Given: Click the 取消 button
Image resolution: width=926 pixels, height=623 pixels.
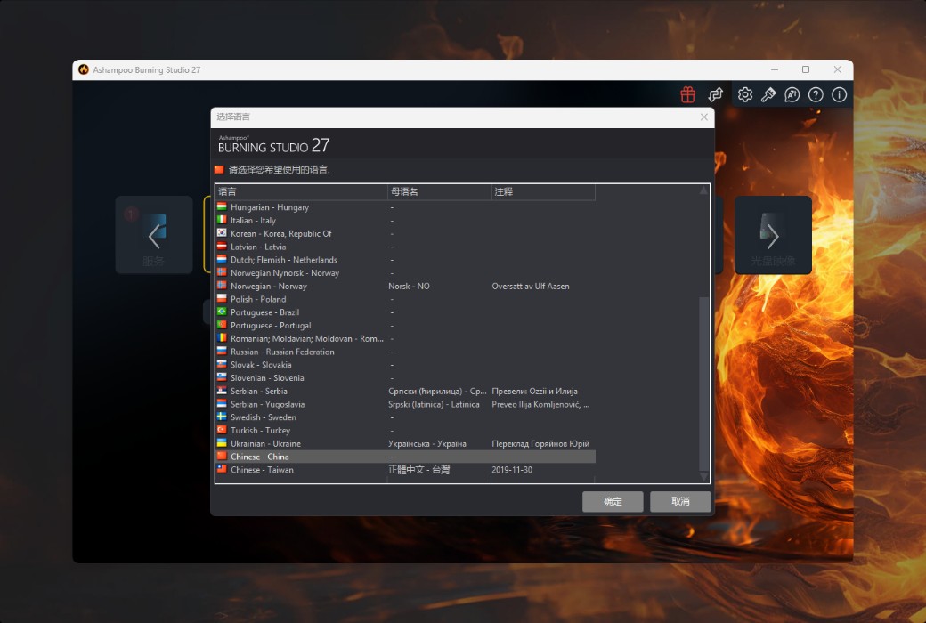Looking at the screenshot, I should [x=680, y=501].
